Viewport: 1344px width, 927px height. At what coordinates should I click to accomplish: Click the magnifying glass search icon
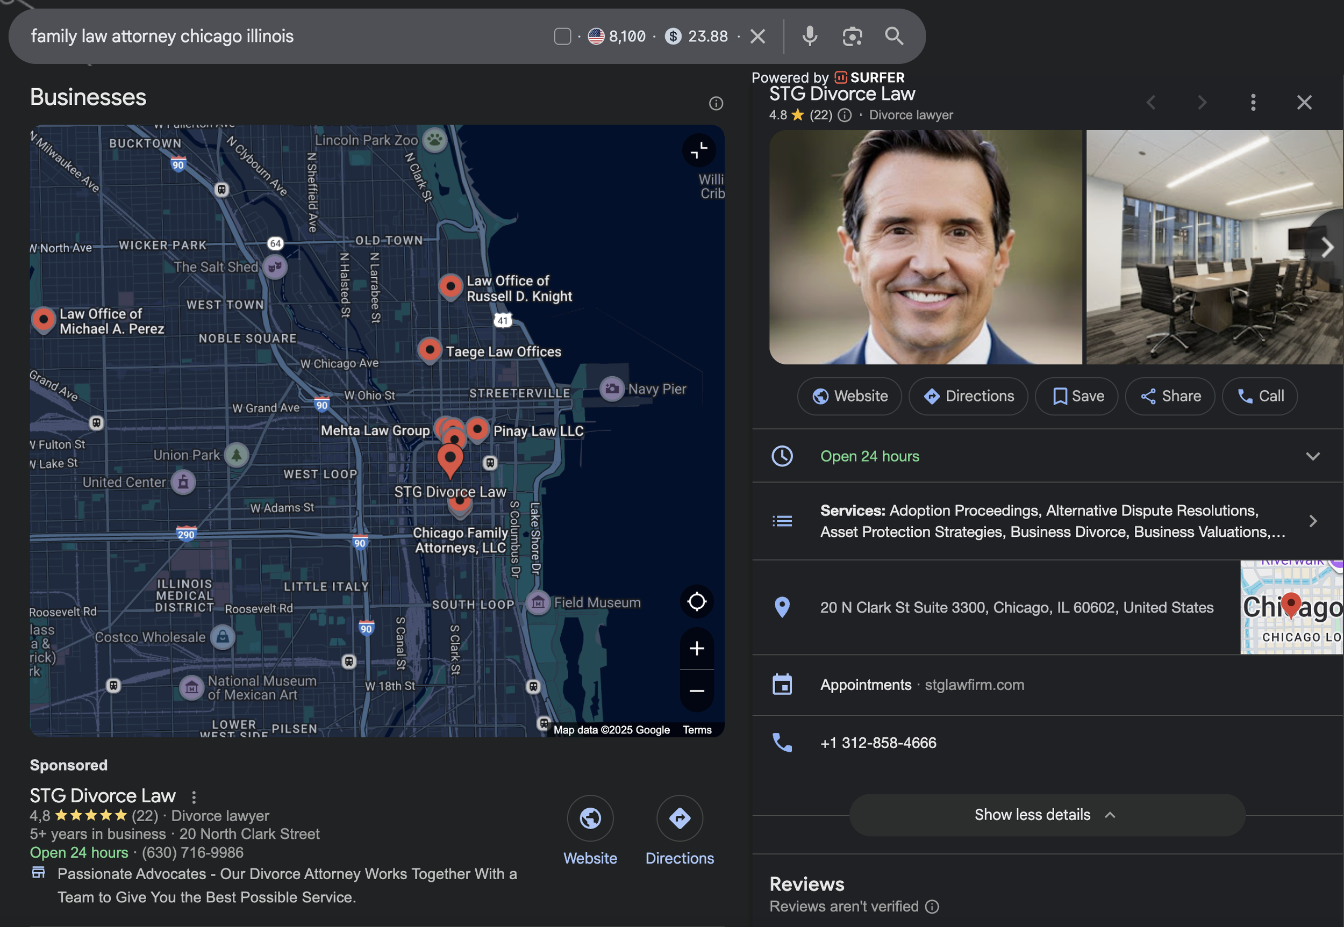tap(893, 36)
